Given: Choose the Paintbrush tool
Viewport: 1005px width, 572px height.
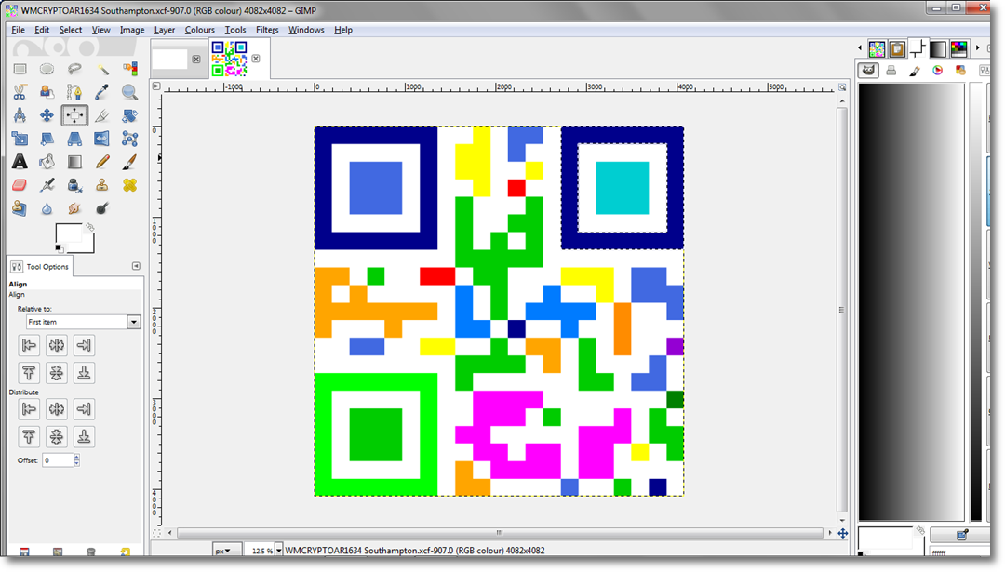Looking at the screenshot, I should click(130, 162).
